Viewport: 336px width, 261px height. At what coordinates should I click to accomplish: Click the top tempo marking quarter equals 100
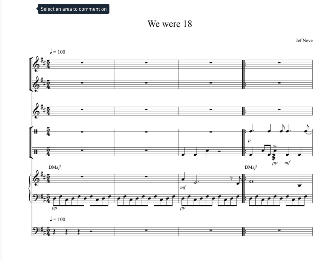(58, 52)
